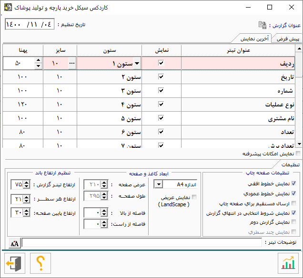Enable نمایش امکانات پیشرفته checkbox

pyautogui.click(x=298, y=153)
